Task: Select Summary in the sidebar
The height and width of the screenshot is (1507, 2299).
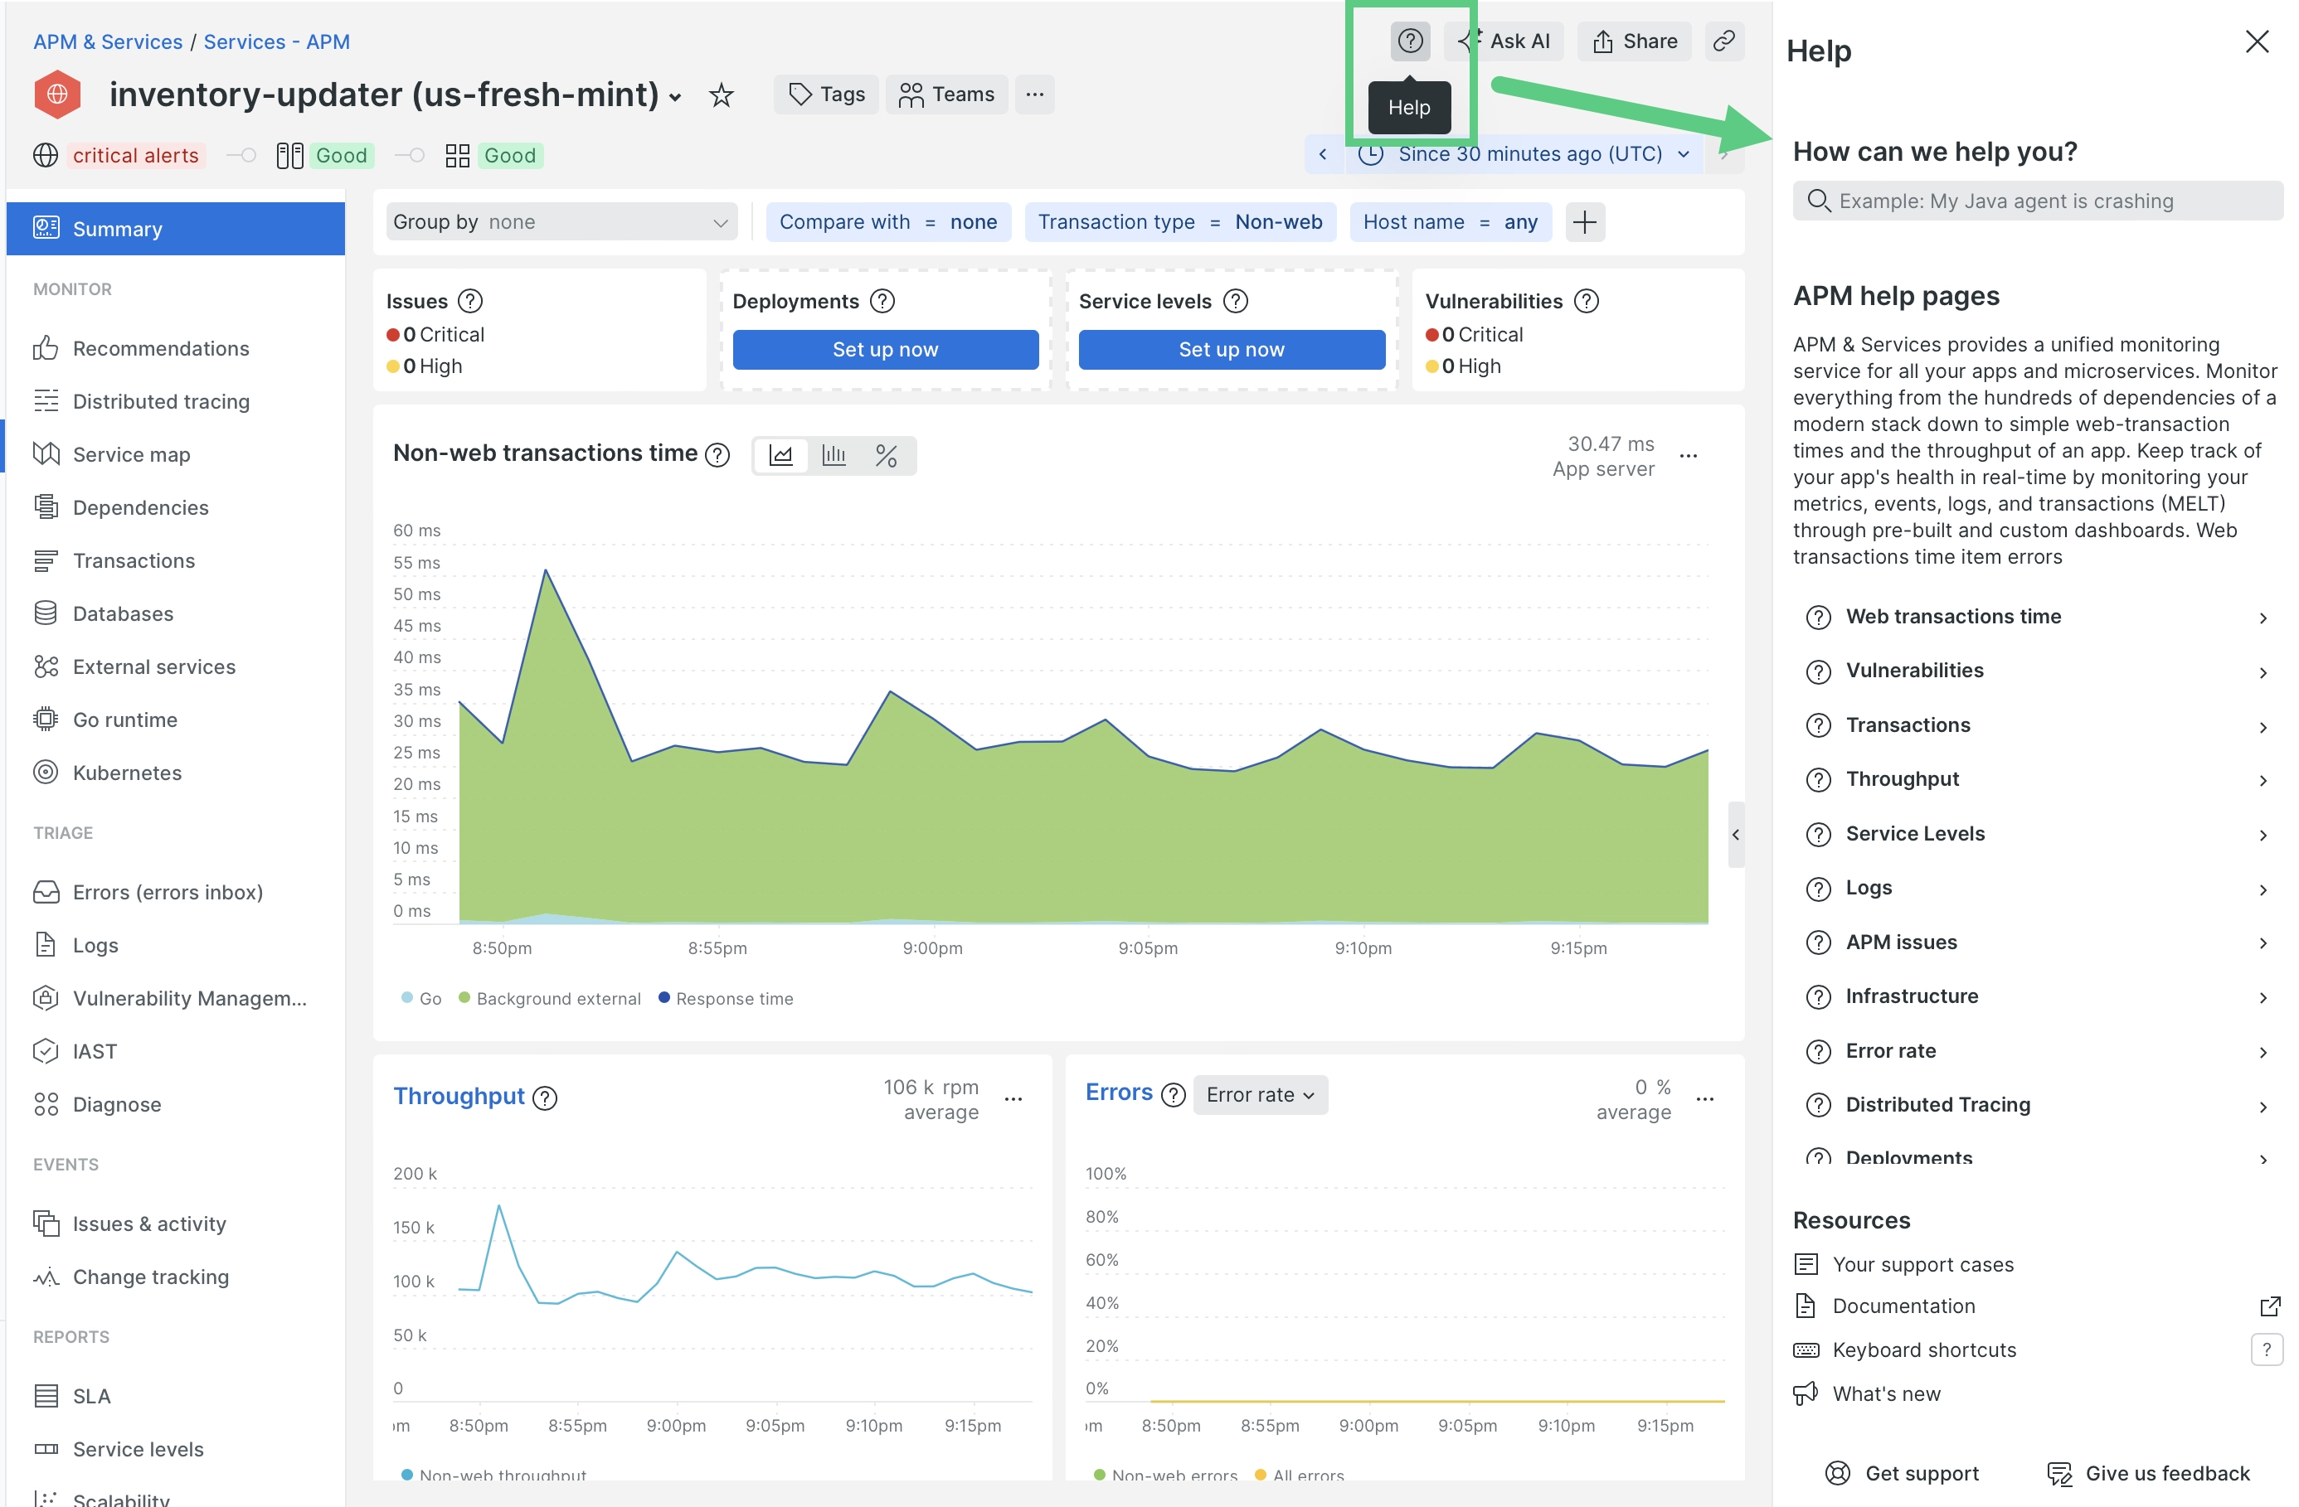Action: (176, 229)
